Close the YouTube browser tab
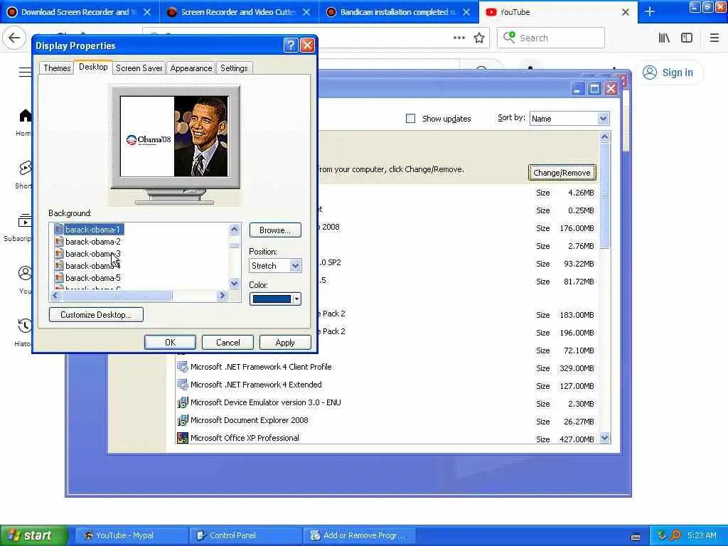Screen dimensions: 728x546 [626, 12]
